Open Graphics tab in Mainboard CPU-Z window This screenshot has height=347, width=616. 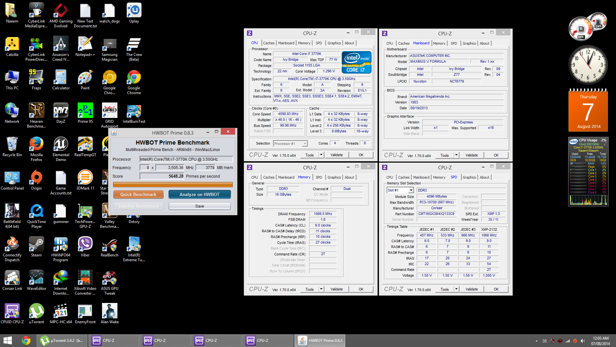[x=469, y=43]
